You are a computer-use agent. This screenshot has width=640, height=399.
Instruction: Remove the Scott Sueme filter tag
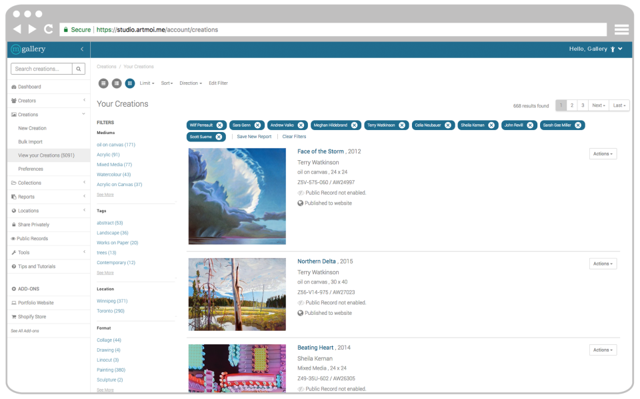pyautogui.click(x=218, y=137)
